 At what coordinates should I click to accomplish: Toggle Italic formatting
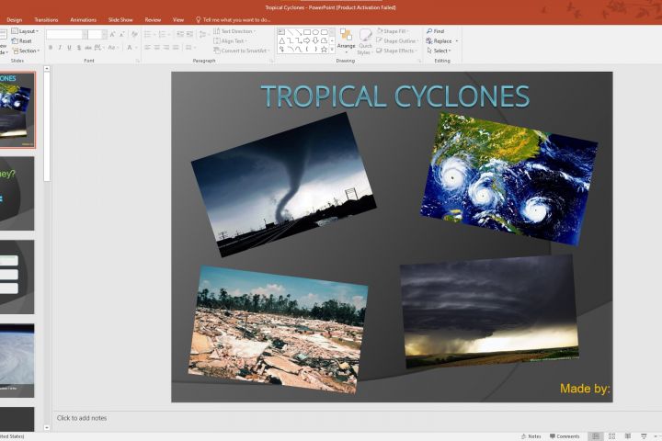[60, 48]
